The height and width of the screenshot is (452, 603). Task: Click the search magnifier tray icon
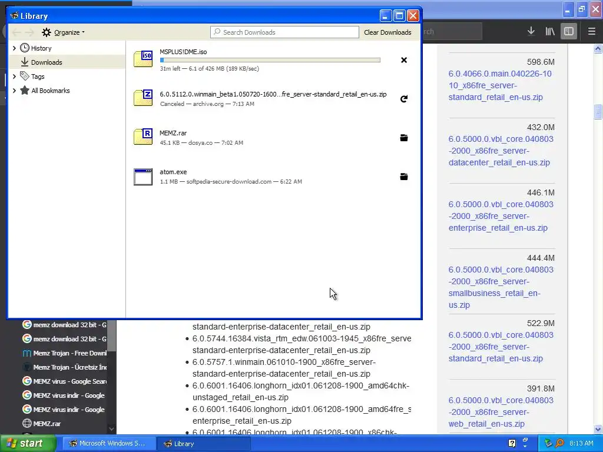(559, 443)
